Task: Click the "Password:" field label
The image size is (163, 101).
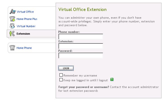Action: coord(65,51)
